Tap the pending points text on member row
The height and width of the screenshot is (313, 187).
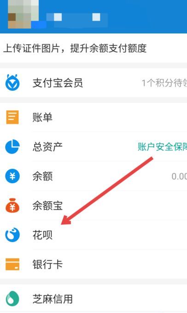point(164,83)
